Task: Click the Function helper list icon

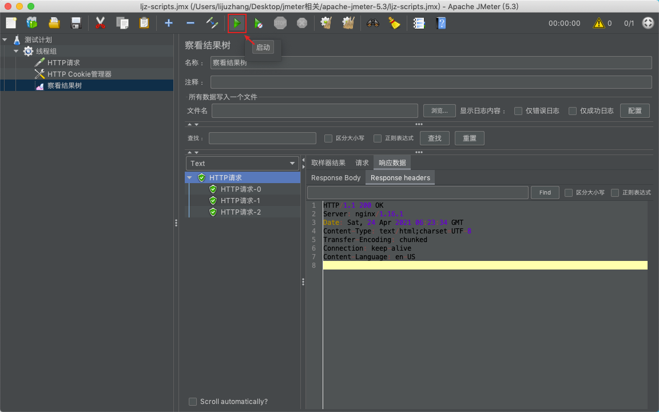Action: (x=419, y=23)
